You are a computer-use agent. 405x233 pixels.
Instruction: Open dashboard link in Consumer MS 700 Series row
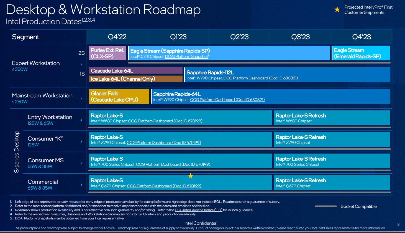pyautogui.click(x=173, y=164)
